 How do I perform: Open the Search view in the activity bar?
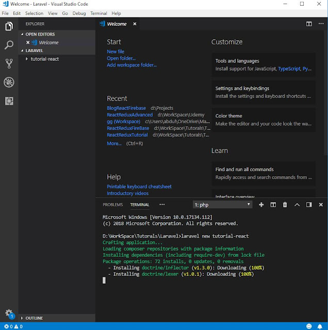pyautogui.click(x=9, y=45)
